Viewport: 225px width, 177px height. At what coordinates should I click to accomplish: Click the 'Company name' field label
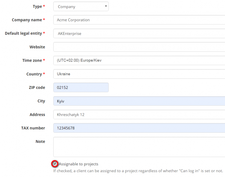pos(26,20)
